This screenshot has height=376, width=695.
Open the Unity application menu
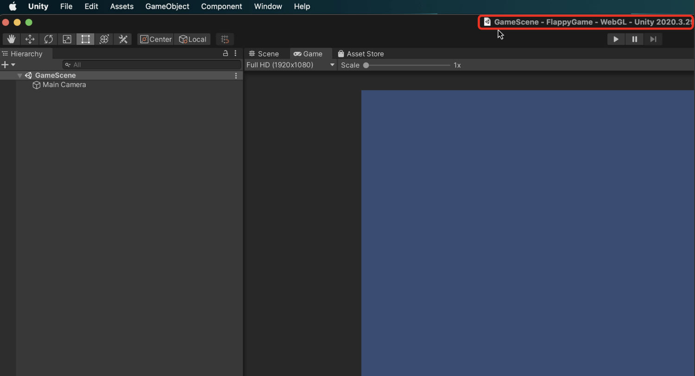[38, 6]
